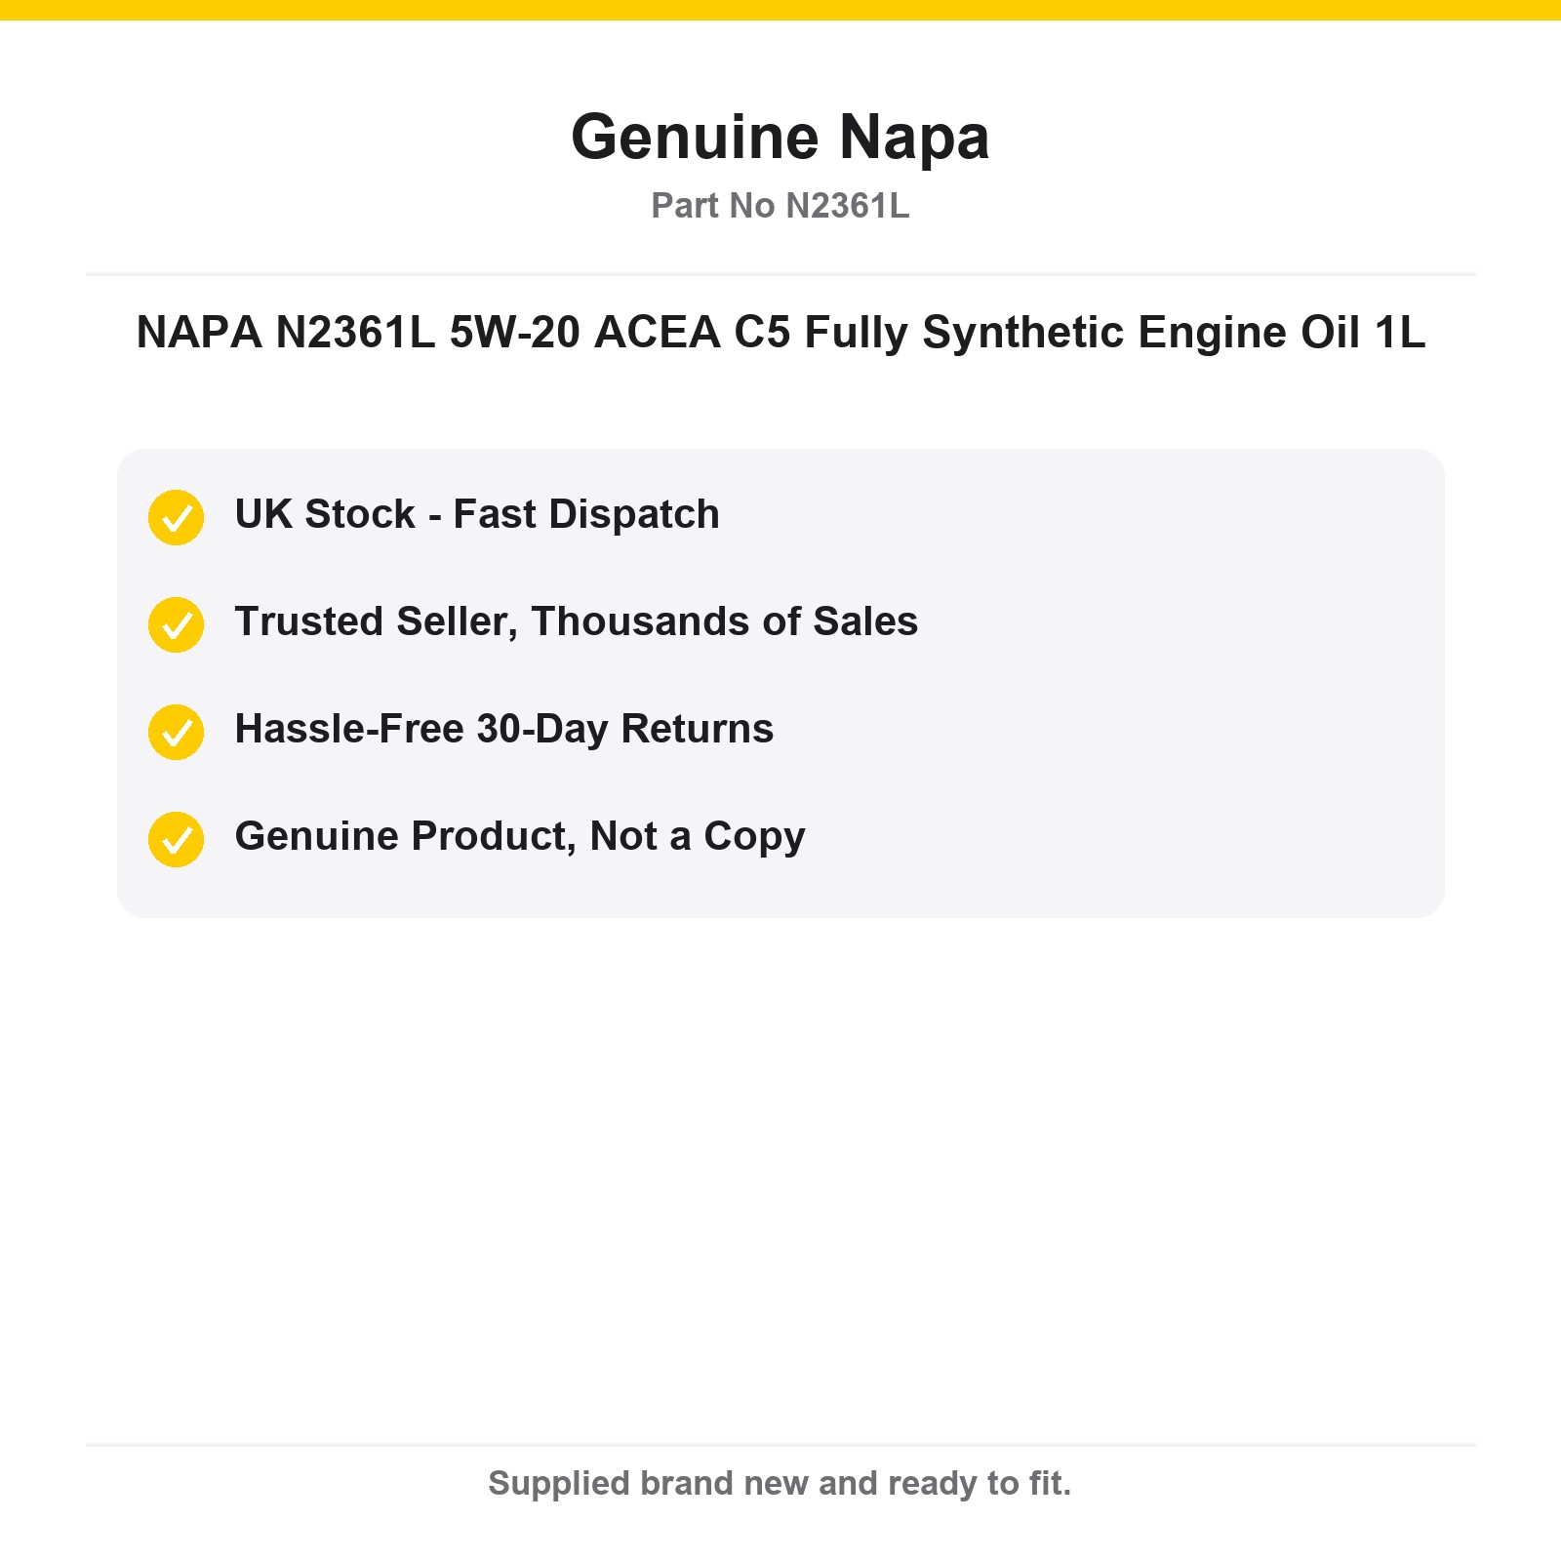Image resolution: width=1561 pixels, height=1561 pixels.
Task: Click Genuine Product, Not a Copy text
Action: [x=520, y=837]
